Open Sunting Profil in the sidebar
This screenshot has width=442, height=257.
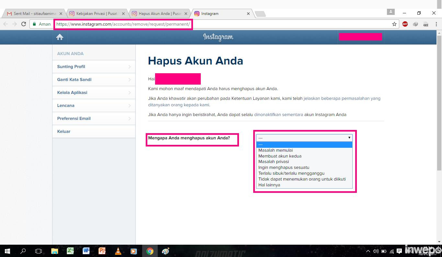(94, 66)
